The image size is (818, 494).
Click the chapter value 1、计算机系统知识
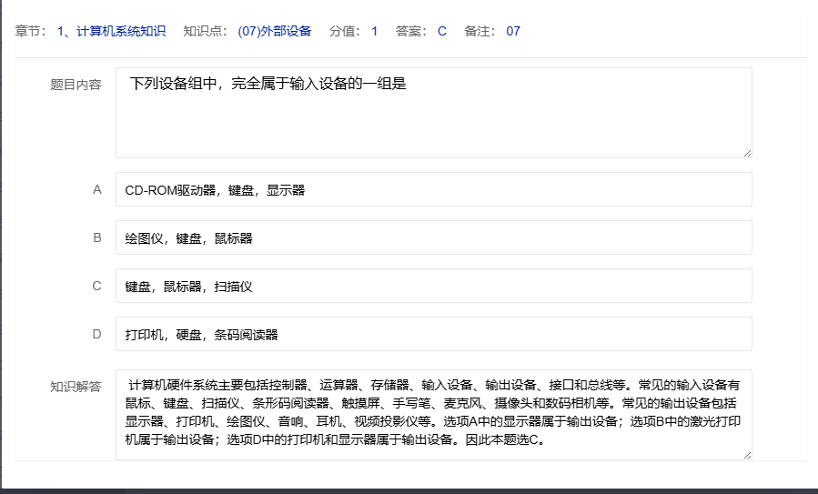pos(111,31)
